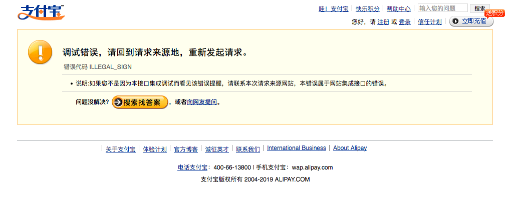The image size is (528, 203).
Task: Follow the 向网友提问 link
Action: click(202, 102)
